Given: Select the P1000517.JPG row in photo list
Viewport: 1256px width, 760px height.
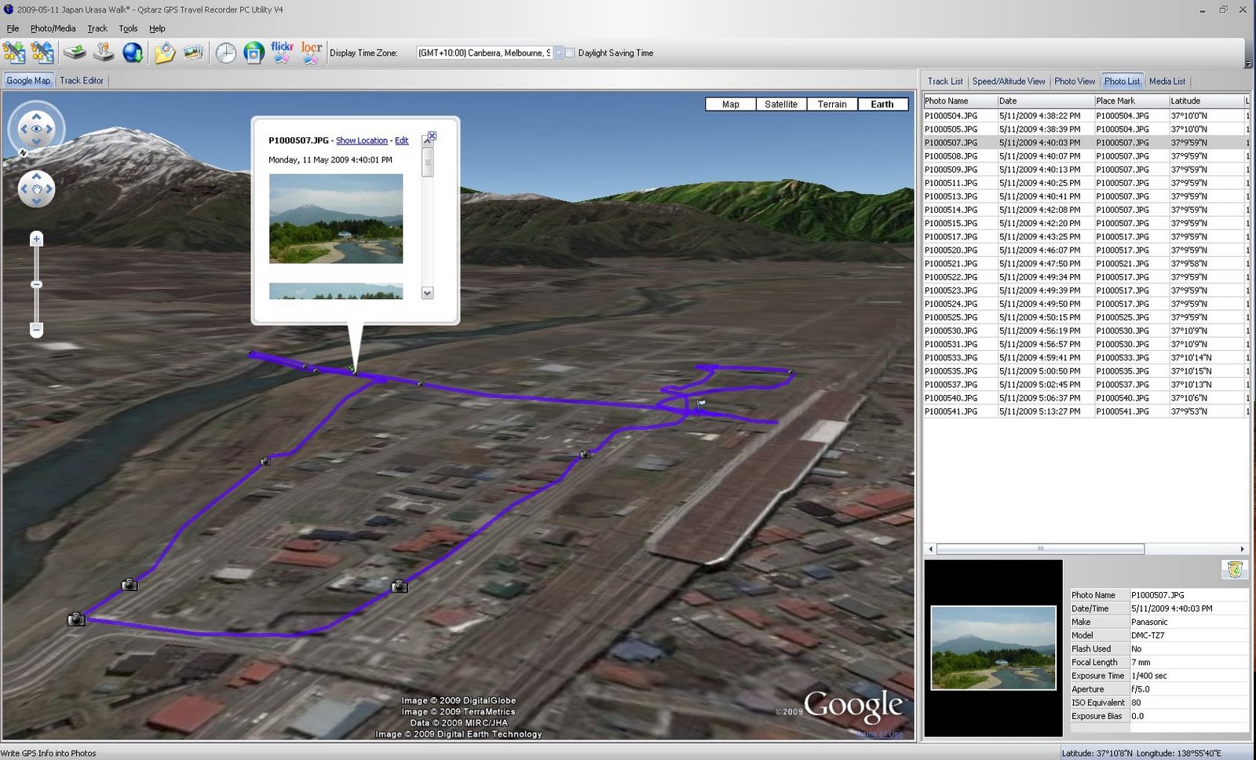Looking at the screenshot, I should pyautogui.click(x=1085, y=236).
